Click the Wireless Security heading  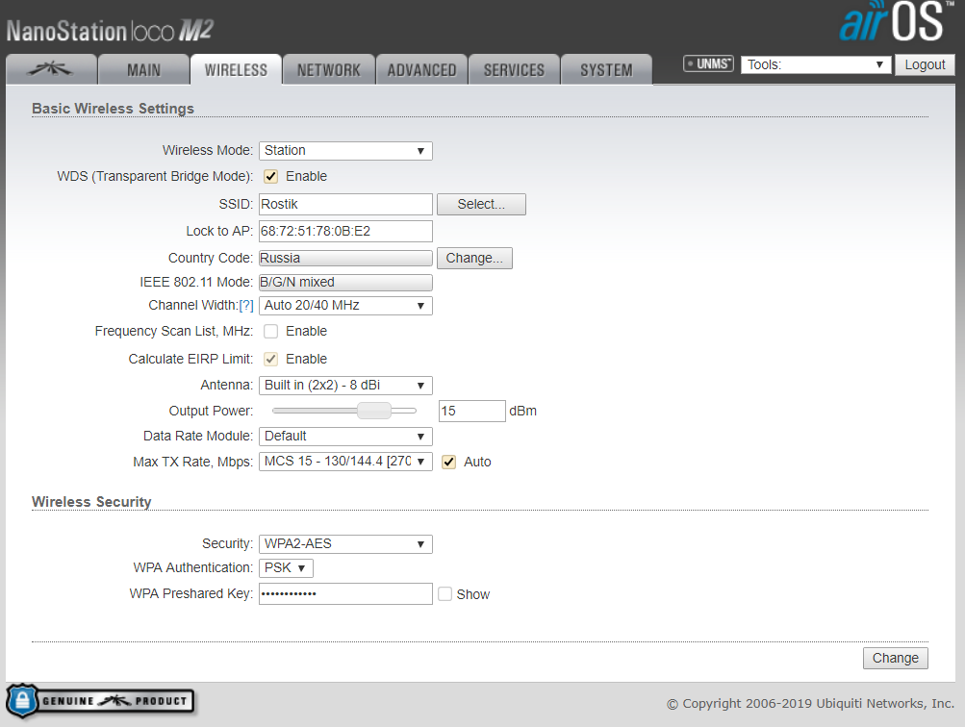91,502
